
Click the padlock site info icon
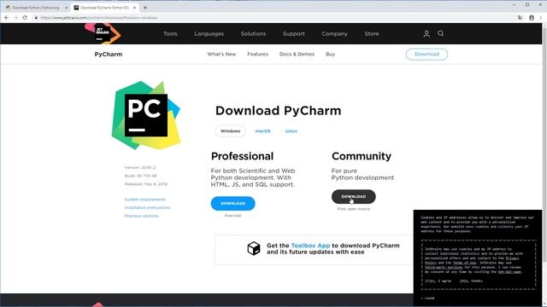[36, 18]
